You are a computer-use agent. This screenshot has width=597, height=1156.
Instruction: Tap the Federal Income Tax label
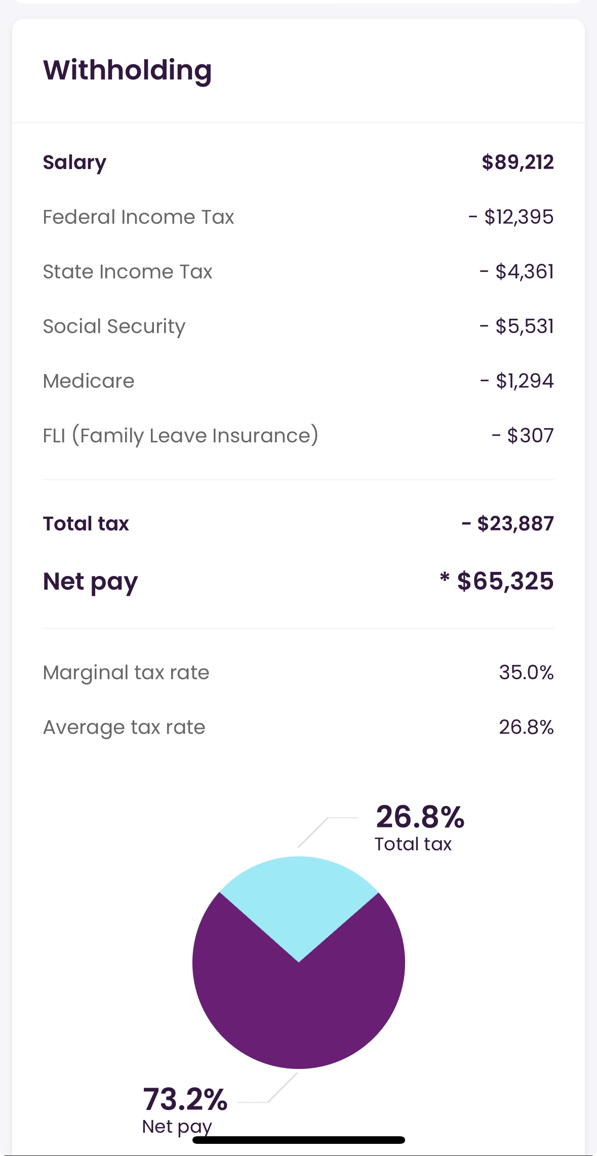(138, 217)
